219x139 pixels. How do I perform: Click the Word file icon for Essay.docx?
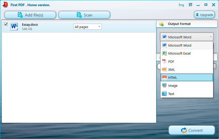coord(14,27)
